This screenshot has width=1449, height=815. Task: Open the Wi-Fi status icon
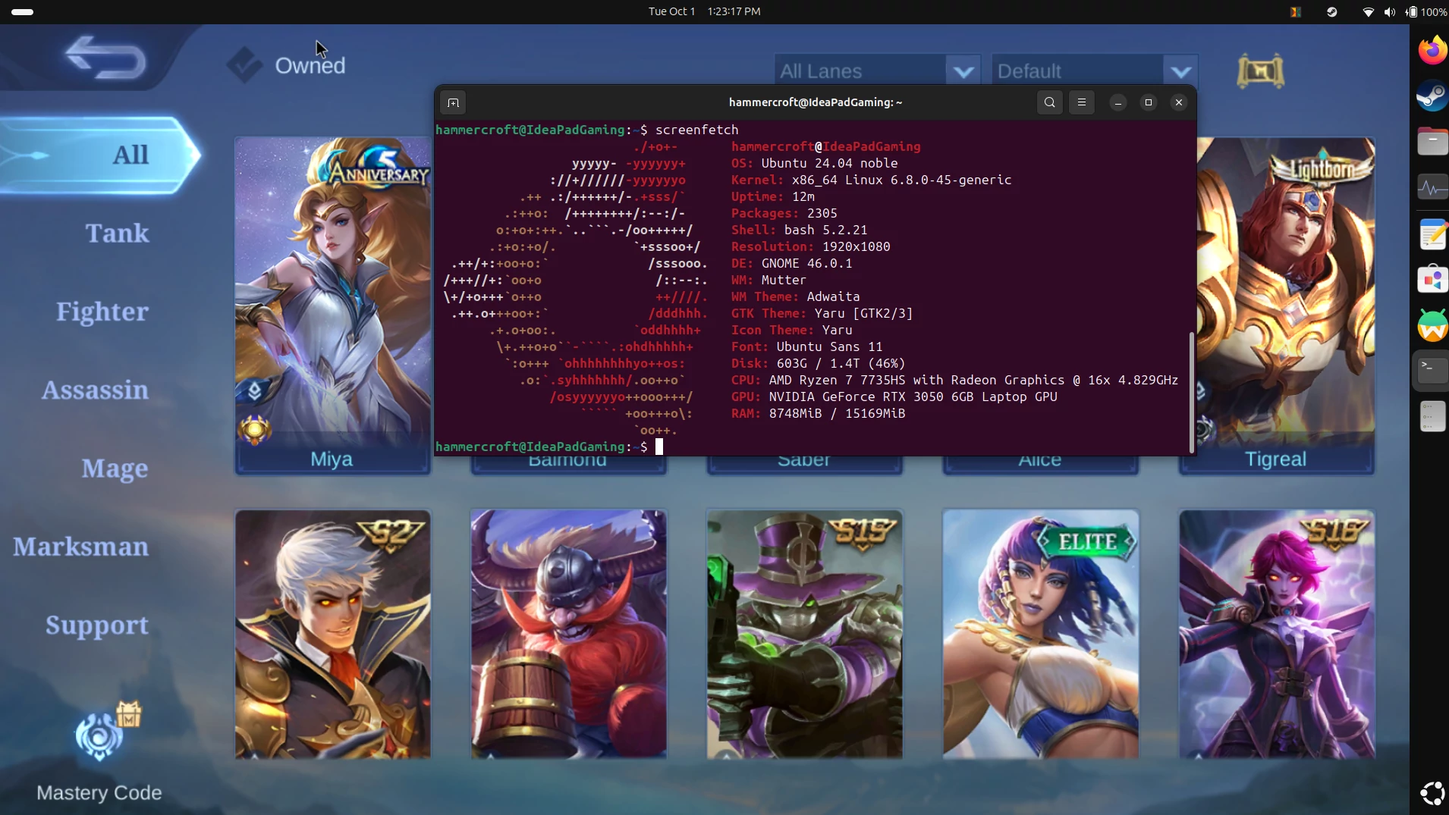pos(1368,11)
